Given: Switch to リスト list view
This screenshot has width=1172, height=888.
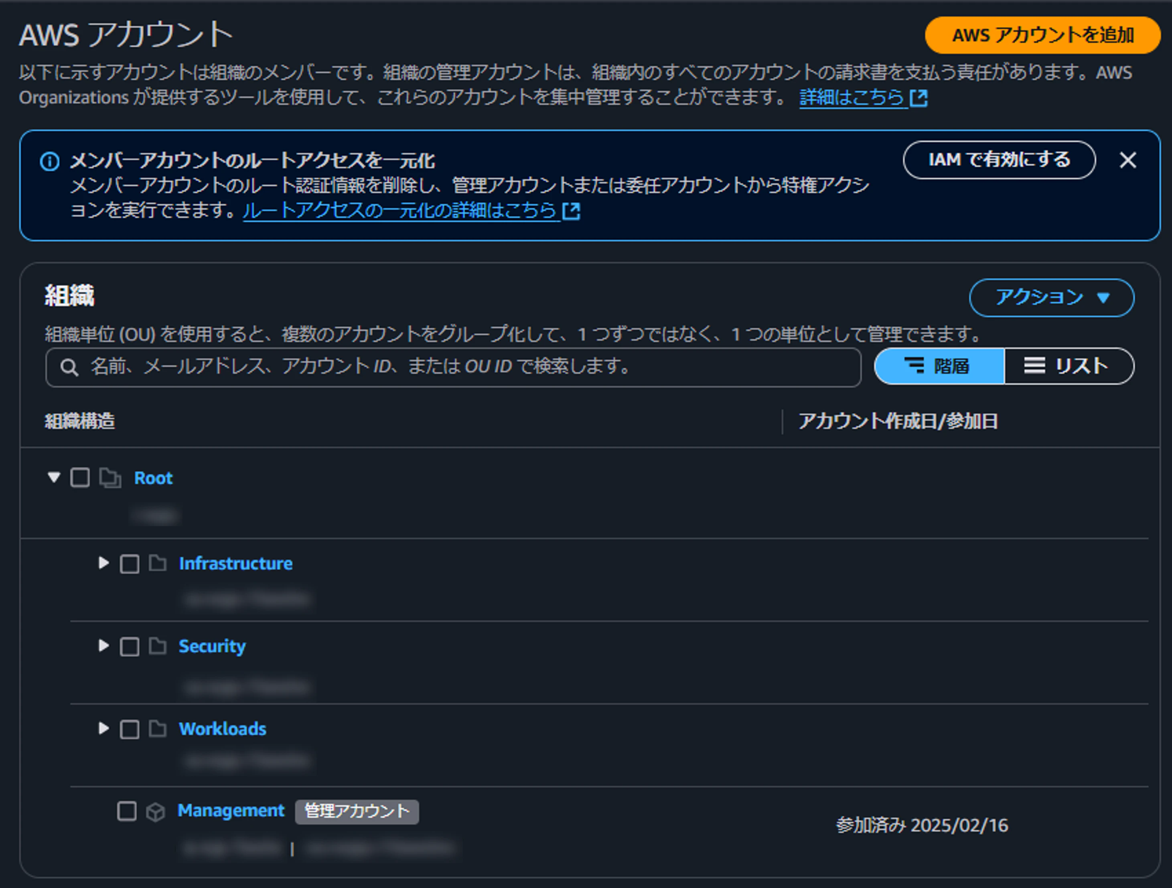Looking at the screenshot, I should pyautogui.click(x=1069, y=366).
